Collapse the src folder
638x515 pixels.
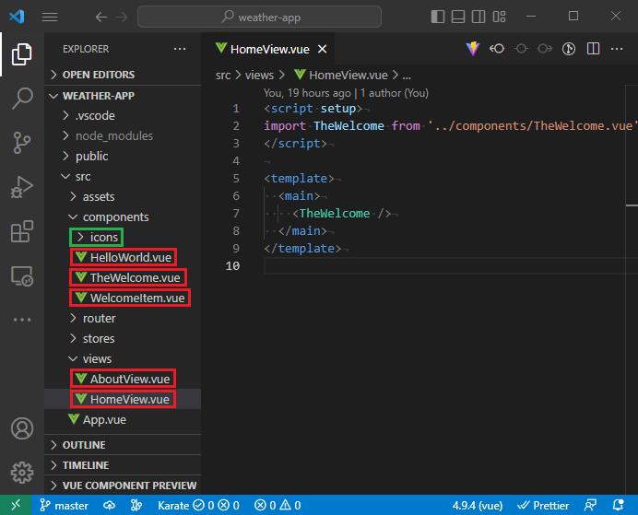(x=123, y=177)
